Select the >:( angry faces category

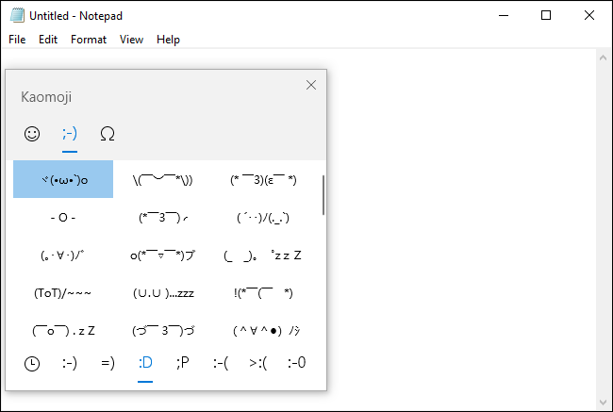pos(258,363)
